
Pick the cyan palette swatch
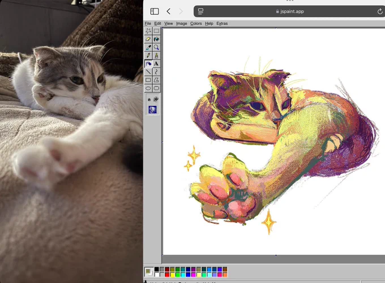click(x=183, y=275)
